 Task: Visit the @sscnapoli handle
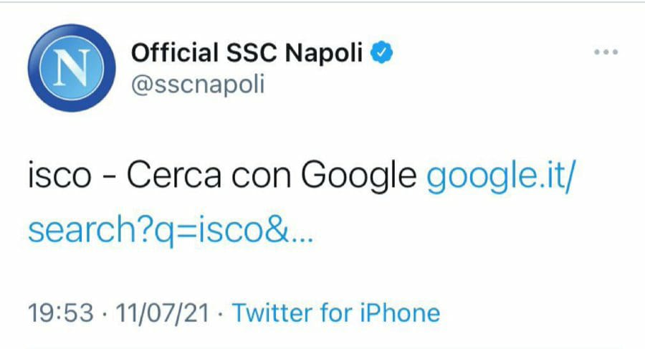coord(198,85)
